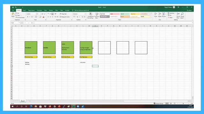Open the Clear dropdown
Screen dimensions: 204x114
coord(170,18)
